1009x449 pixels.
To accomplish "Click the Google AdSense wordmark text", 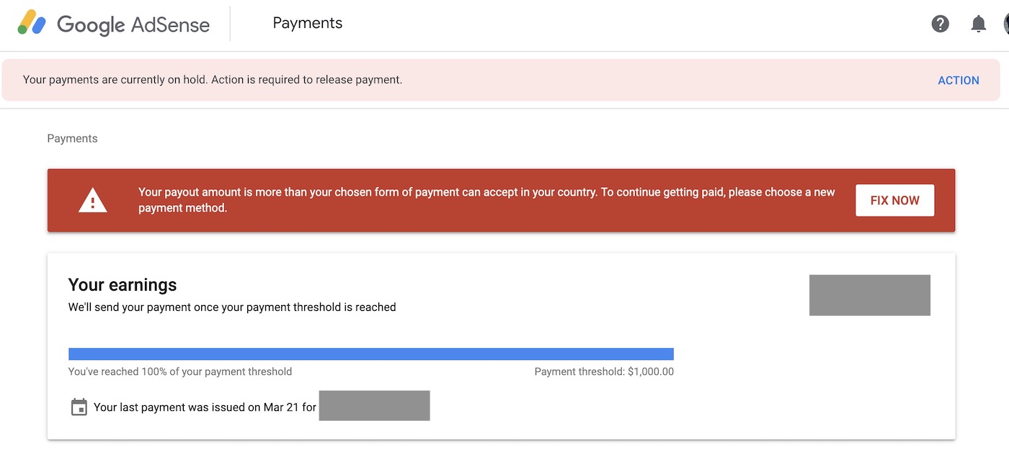I will 133,24.
